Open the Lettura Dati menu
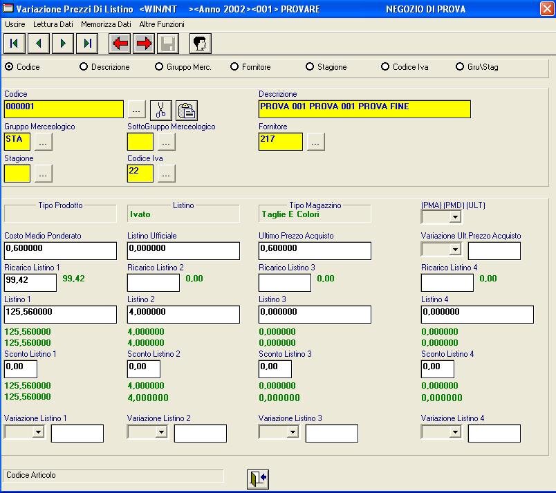This screenshot has width=556, height=493. 53,24
